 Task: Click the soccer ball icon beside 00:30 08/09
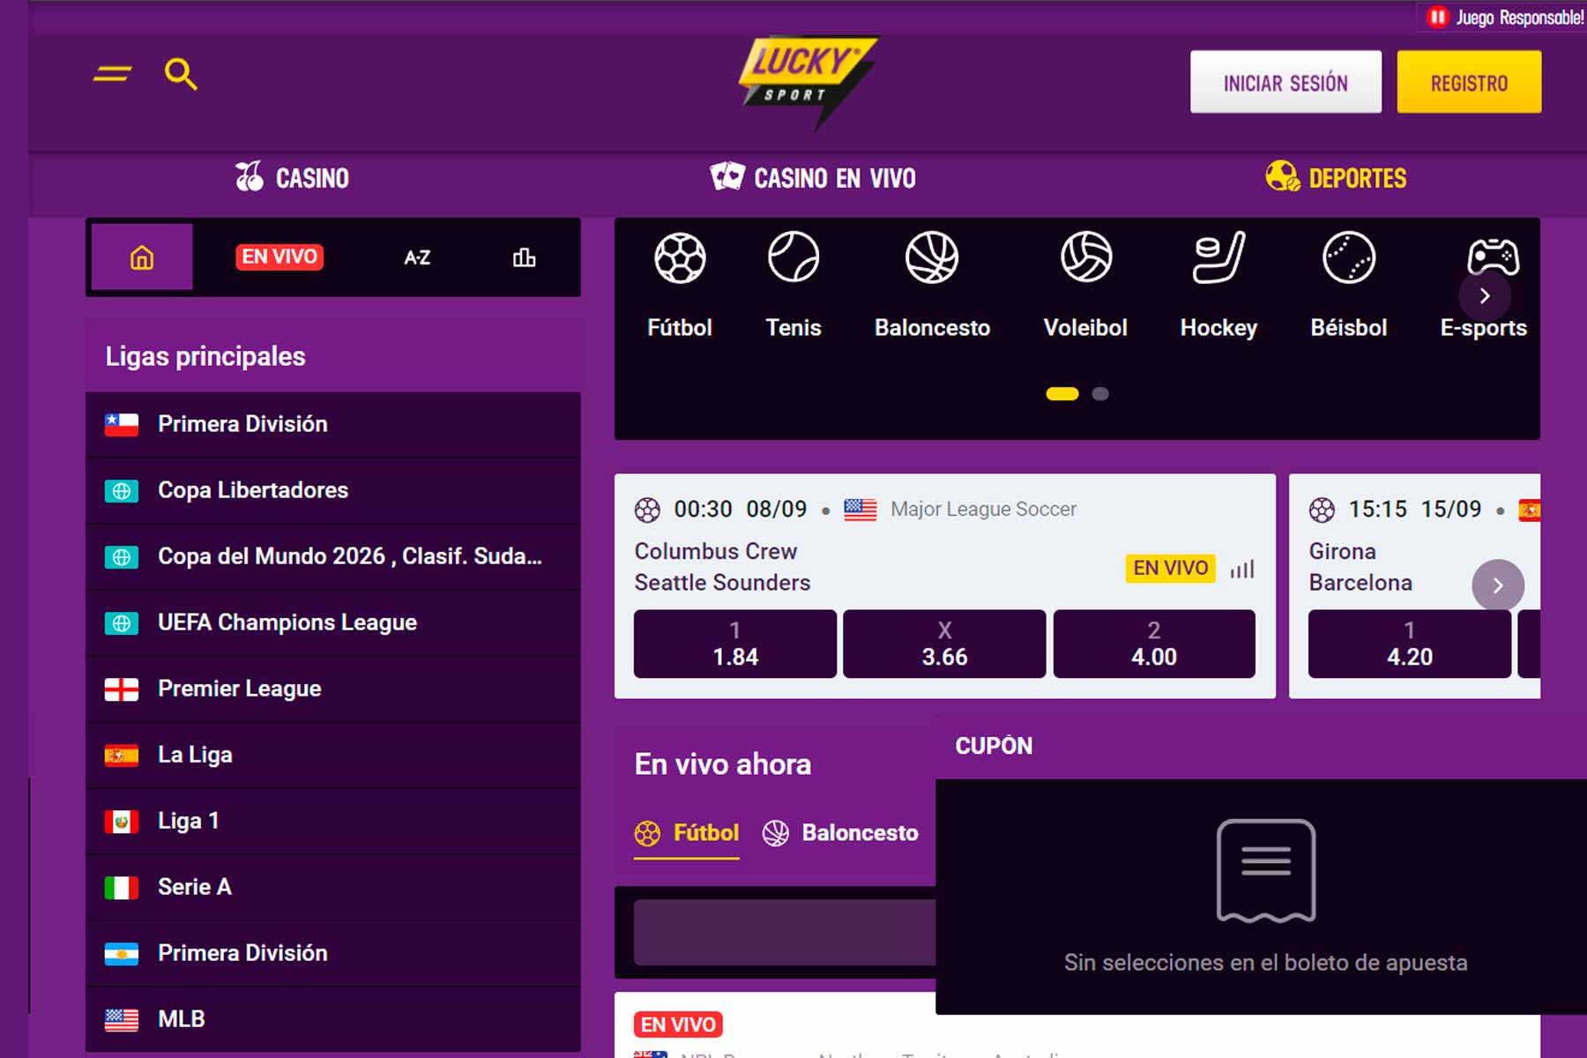coord(647,510)
